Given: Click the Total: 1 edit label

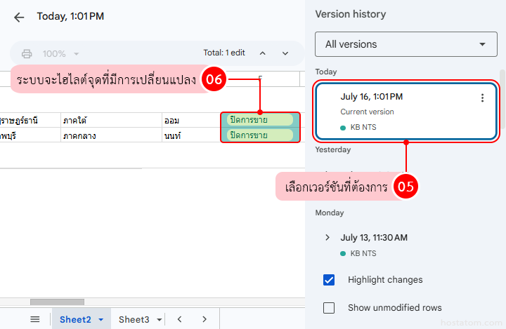Looking at the screenshot, I should click(224, 53).
